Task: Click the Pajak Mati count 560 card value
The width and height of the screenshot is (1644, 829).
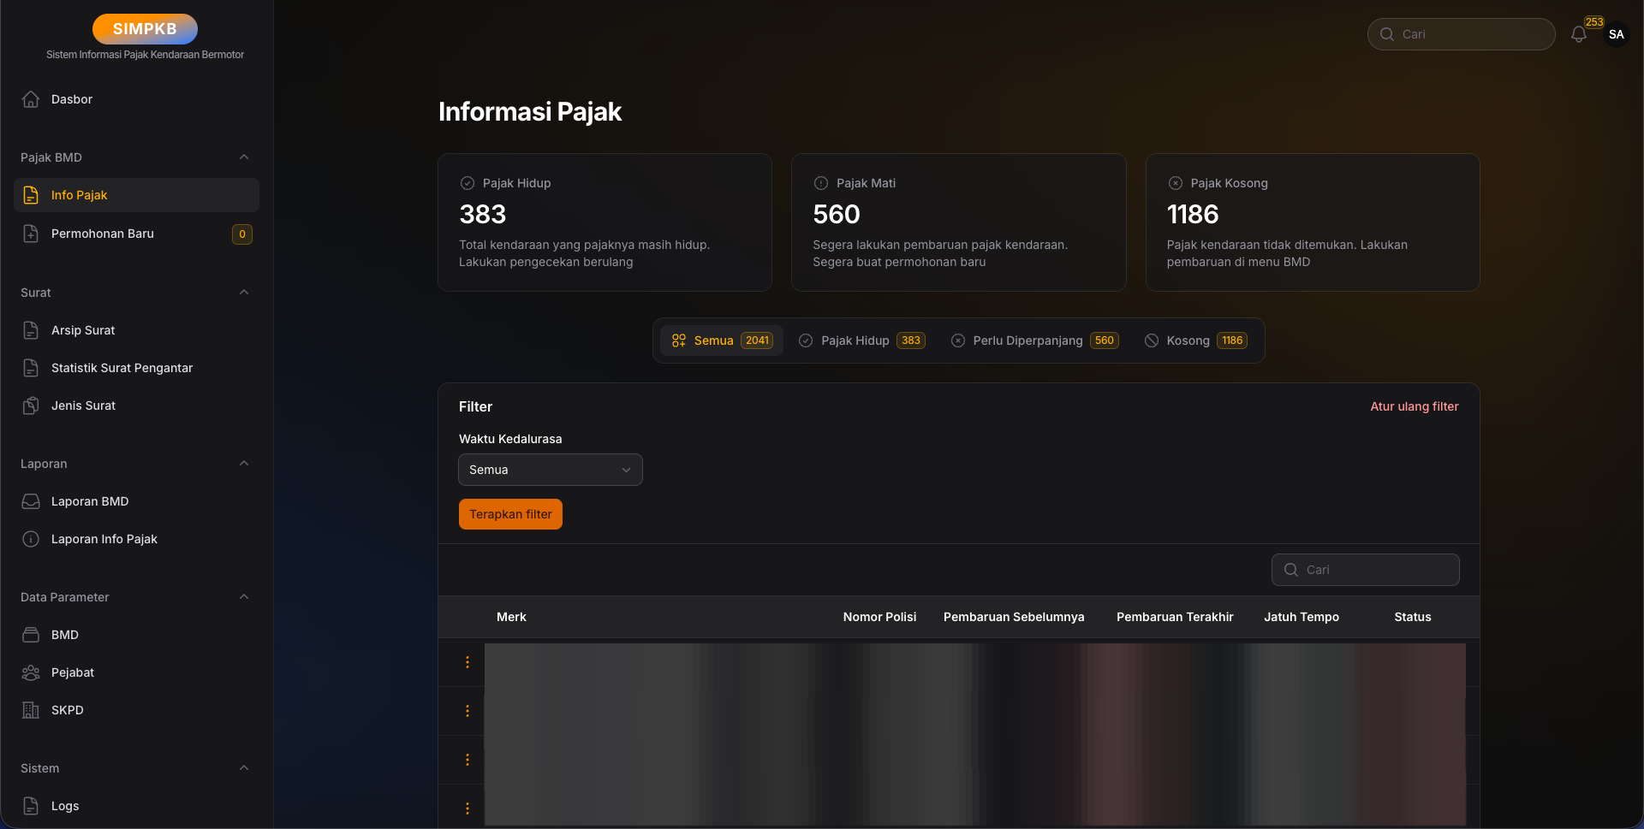Action: [837, 214]
